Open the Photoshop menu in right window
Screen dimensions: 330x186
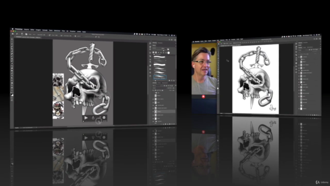(x=197, y=42)
